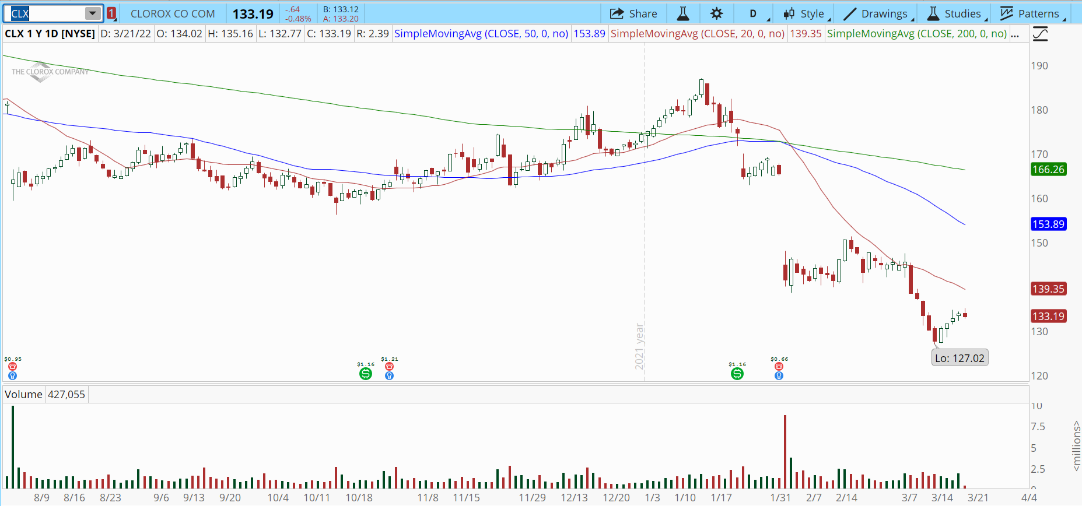Click the 50-period SimpleMovingAvg label
1082x506 pixels.
point(481,34)
